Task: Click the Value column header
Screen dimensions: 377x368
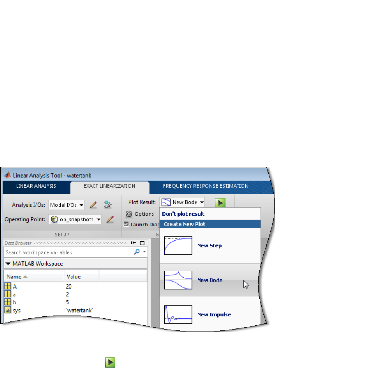Action: 81,276
